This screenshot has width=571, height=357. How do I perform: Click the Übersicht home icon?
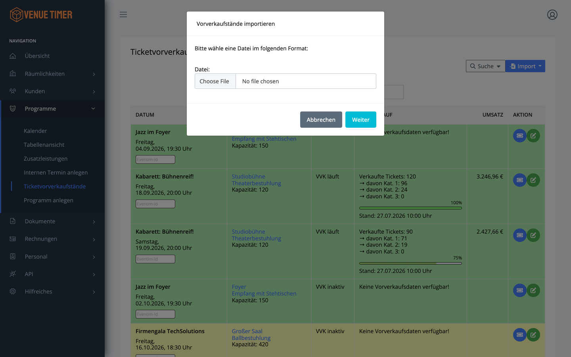[x=13, y=56]
